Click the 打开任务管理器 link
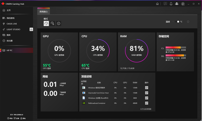This screenshot has width=202, height=121. [146, 109]
